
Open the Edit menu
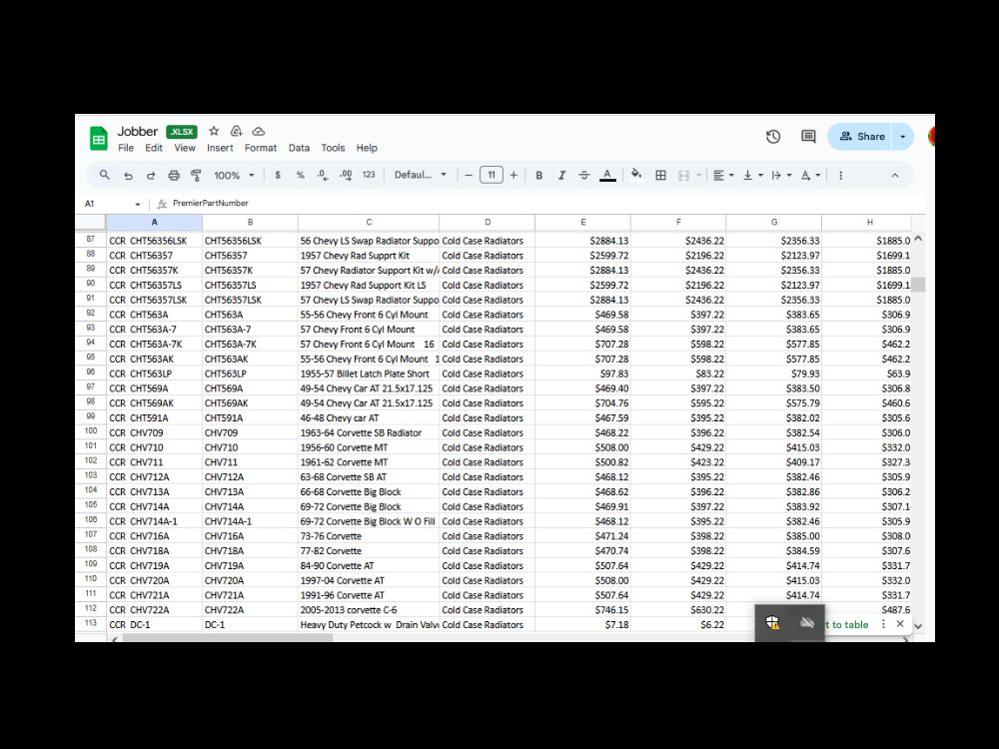pyautogui.click(x=154, y=148)
